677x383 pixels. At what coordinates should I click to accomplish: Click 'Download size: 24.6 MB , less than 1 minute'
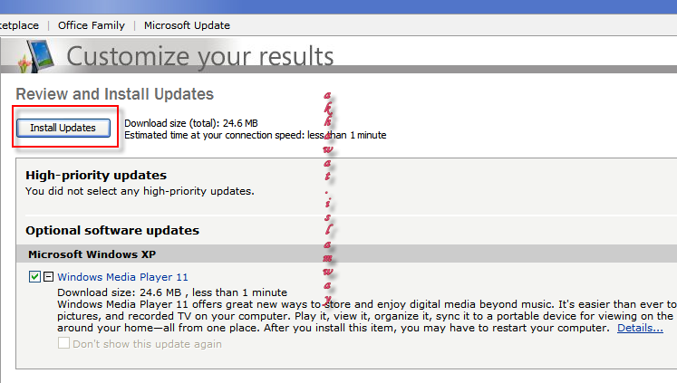tap(172, 292)
